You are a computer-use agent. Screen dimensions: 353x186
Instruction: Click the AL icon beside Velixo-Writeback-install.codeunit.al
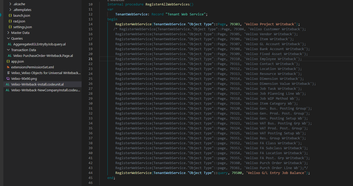pyautogui.click(x=8, y=84)
